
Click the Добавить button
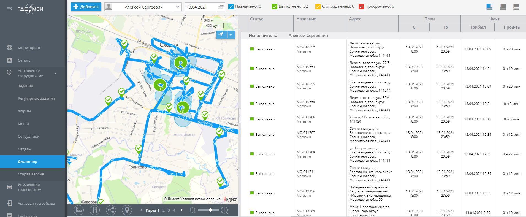click(x=86, y=7)
